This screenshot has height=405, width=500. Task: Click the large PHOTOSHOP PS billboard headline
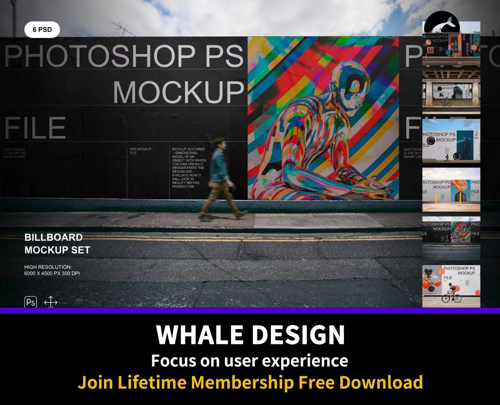[x=124, y=56]
